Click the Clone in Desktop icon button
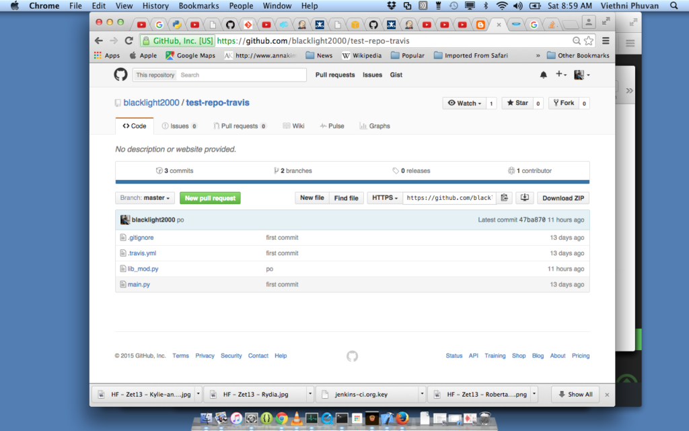The image size is (689, 431). (x=525, y=198)
